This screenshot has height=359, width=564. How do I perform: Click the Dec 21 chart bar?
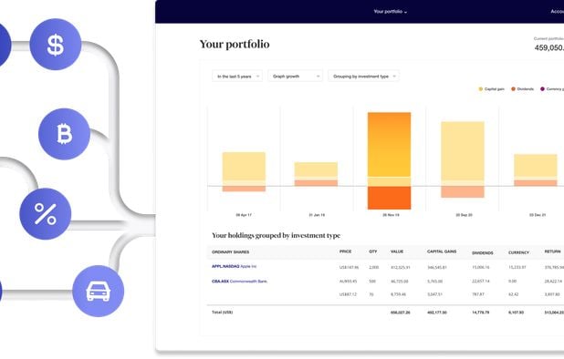click(536, 170)
